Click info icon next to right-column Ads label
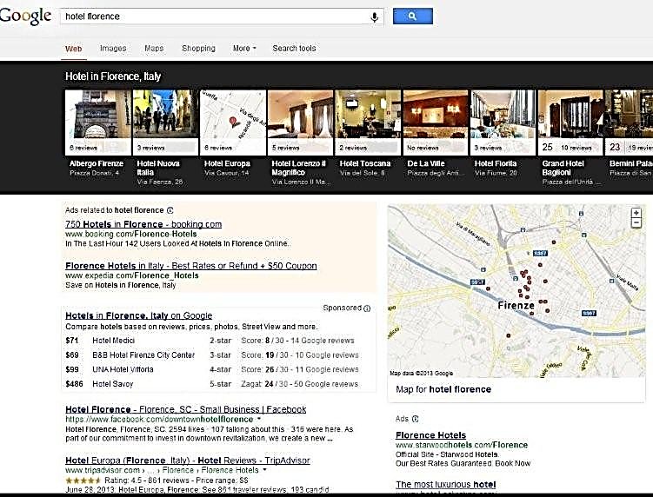Screen dimensions: 653x497 tap(416, 419)
